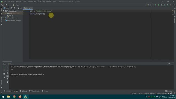Open Chrome from taskbar

[x=14, y=97]
